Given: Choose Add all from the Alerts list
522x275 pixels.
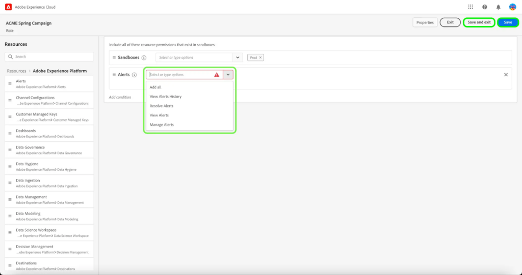Looking at the screenshot, I should point(190,87).
